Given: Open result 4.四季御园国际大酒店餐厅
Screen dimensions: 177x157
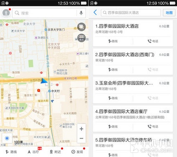Looking at the screenshot, I should point(121,111).
